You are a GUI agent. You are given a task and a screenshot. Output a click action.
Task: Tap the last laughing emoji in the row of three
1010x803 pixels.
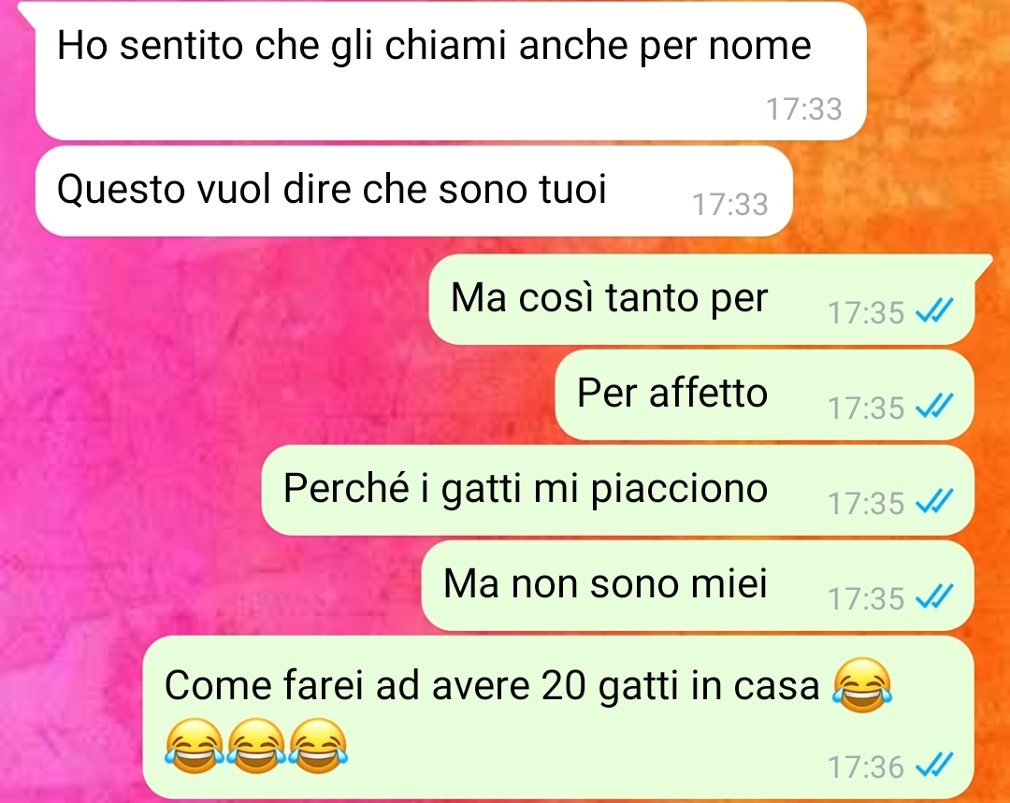click(318, 746)
